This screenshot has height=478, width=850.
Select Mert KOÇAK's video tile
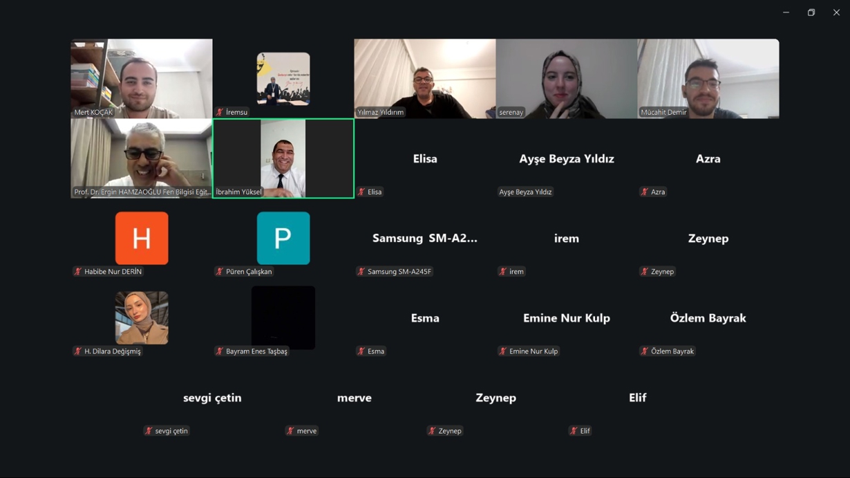142,79
